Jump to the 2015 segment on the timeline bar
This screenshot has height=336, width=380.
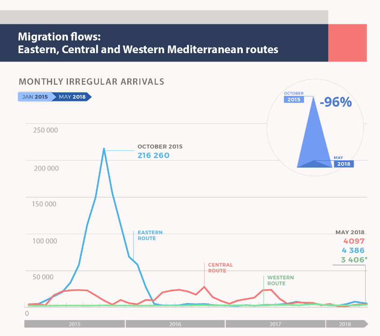tap(74, 324)
